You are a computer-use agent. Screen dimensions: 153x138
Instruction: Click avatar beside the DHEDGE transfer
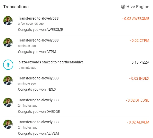[8, 102]
